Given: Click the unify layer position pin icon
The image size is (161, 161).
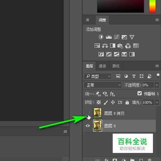Looking at the screenshot, I should [98, 94].
